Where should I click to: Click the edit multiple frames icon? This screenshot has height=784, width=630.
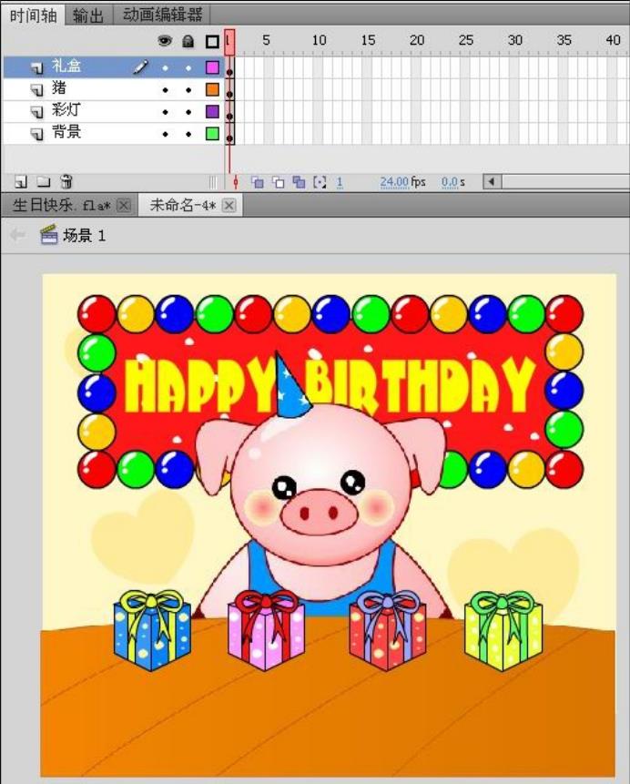point(299,182)
